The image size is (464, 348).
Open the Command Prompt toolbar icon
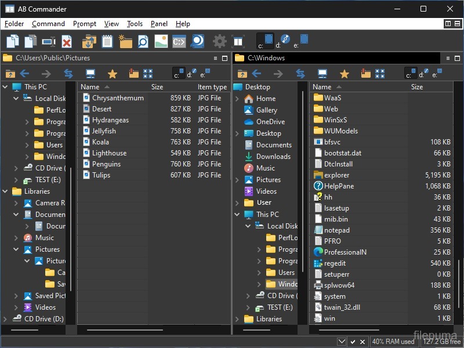pos(179,41)
